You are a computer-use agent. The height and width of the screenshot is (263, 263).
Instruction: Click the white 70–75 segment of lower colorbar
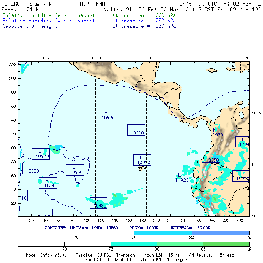[x=87, y=244]
